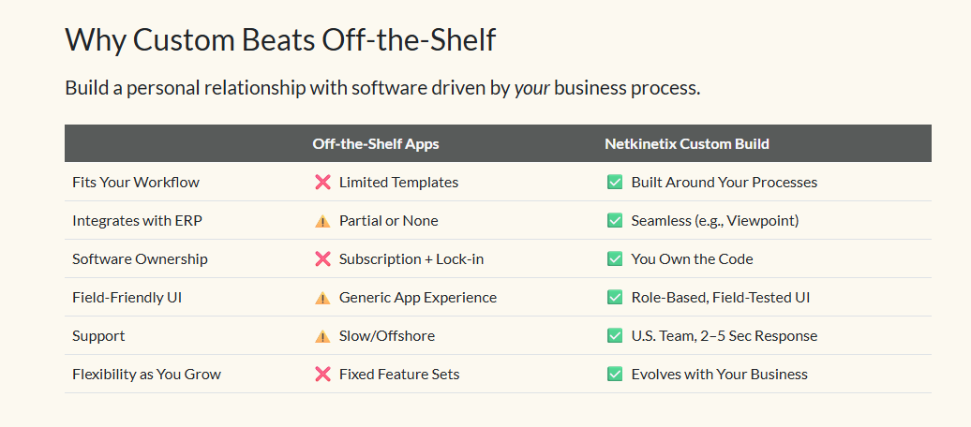Select the Off-the-Shelf Apps column header
971x427 pixels.
(375, 144)
